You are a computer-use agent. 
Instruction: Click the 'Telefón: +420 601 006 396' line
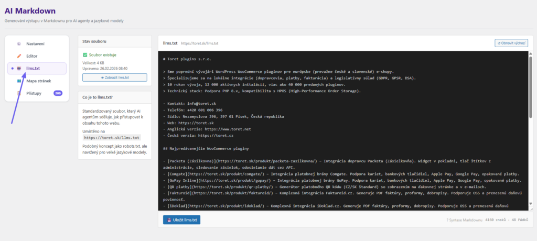pos(193,110)
